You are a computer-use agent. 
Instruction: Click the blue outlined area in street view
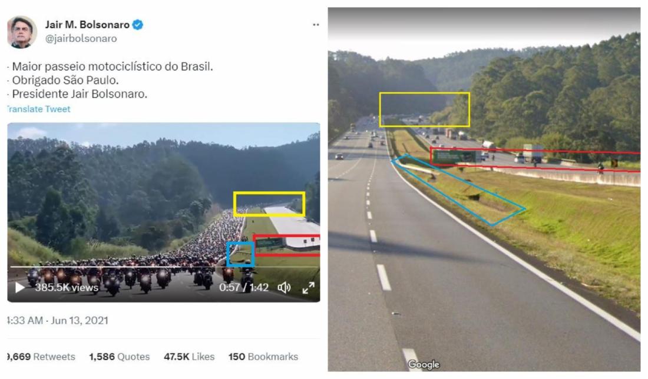(x=458, y=190)
